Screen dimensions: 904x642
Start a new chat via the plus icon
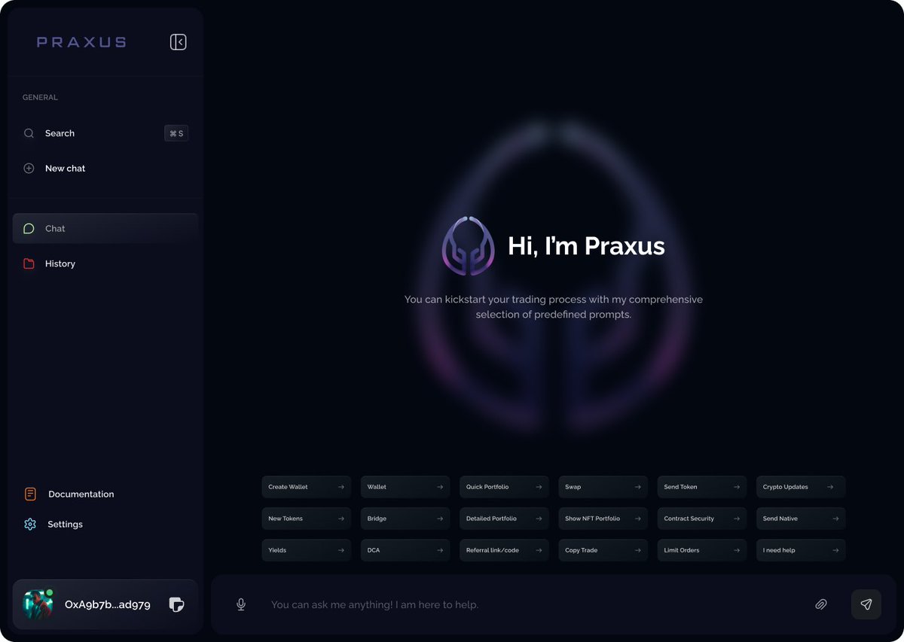[29, 168]
